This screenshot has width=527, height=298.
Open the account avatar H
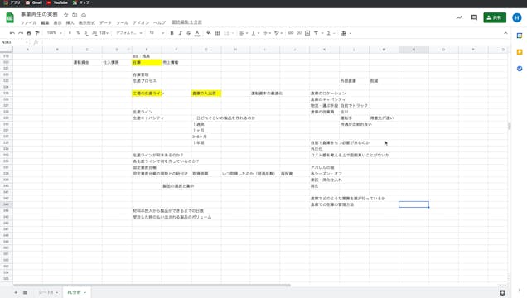(x=517, y=17)
